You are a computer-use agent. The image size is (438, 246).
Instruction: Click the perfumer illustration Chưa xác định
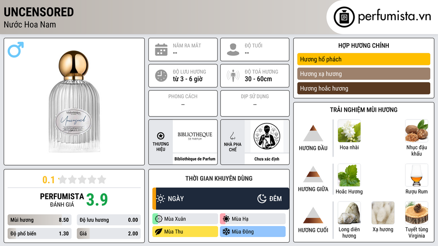coord(267,136)
